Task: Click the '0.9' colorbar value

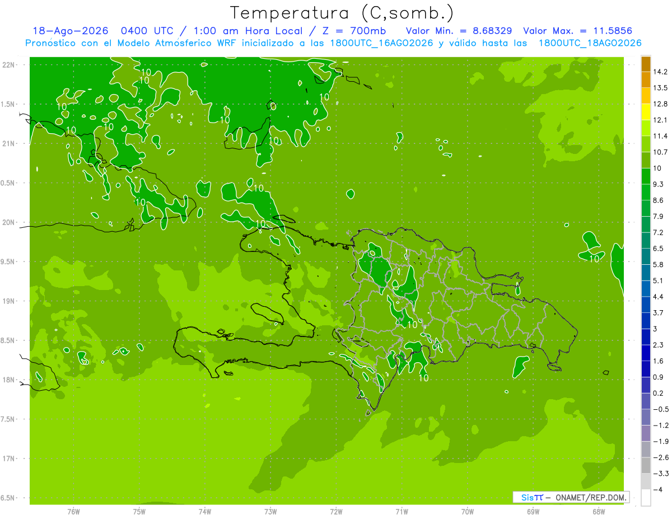Action: 659,377
